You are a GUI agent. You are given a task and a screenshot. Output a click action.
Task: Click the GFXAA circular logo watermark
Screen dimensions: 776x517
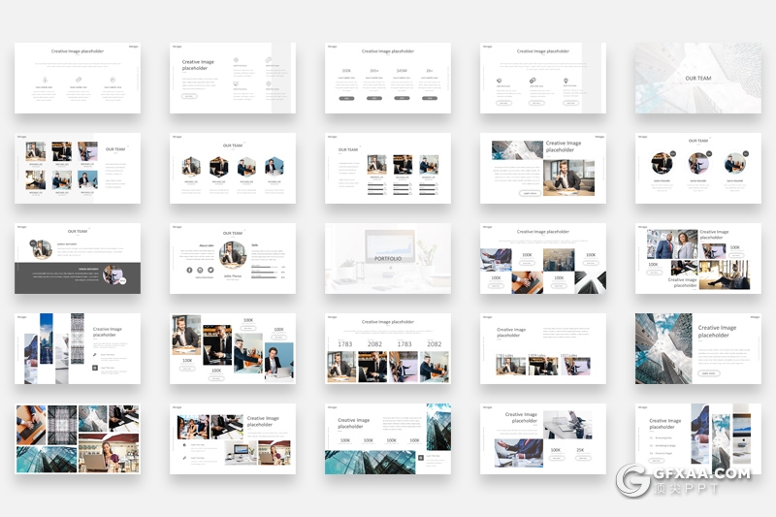(634, 480)
